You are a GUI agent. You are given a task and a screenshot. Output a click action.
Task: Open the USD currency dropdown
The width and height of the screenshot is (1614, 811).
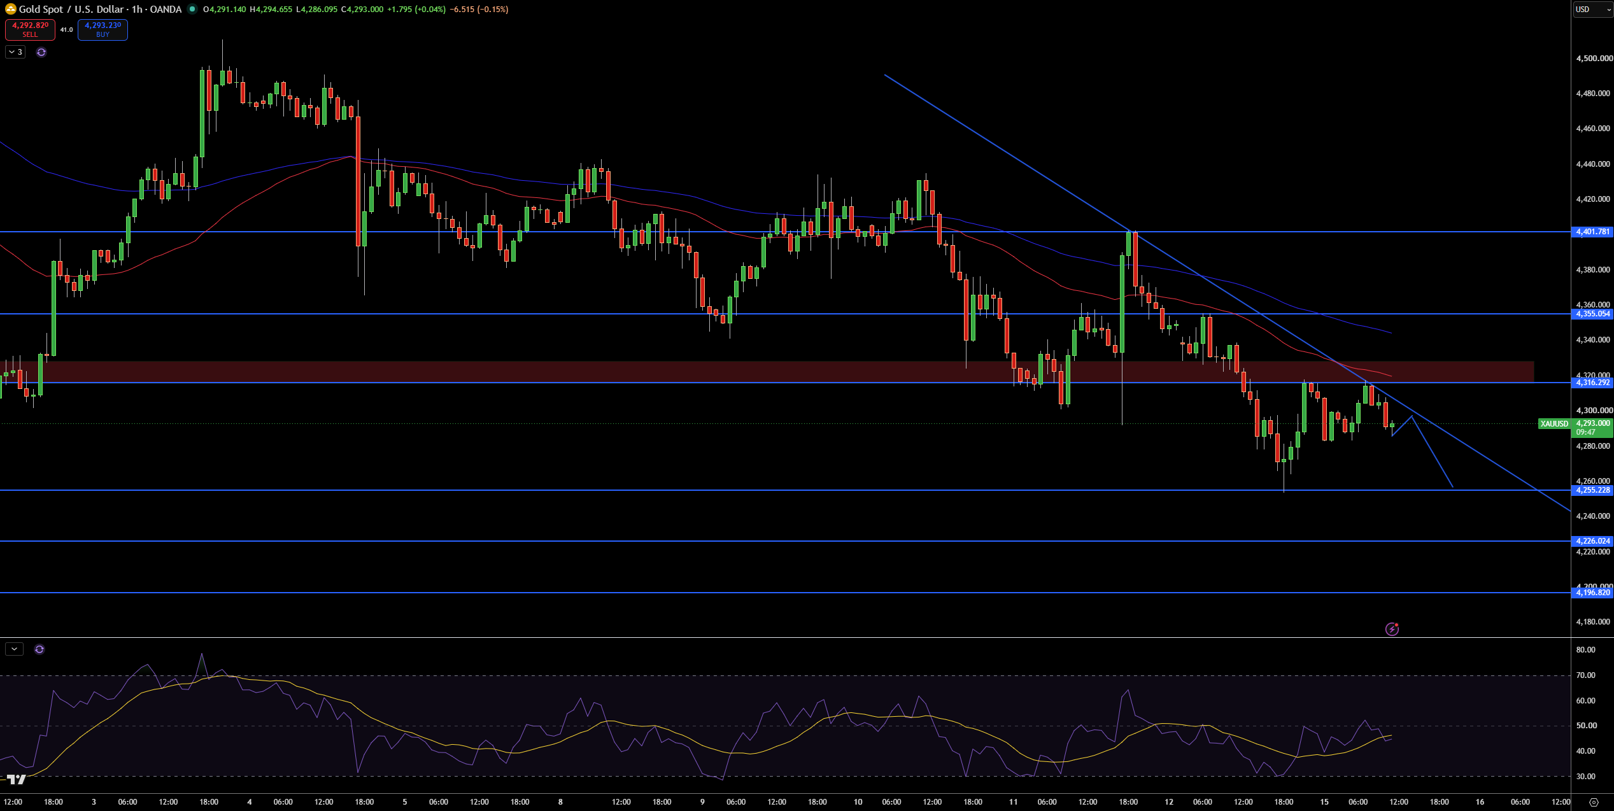(1593, 9)
